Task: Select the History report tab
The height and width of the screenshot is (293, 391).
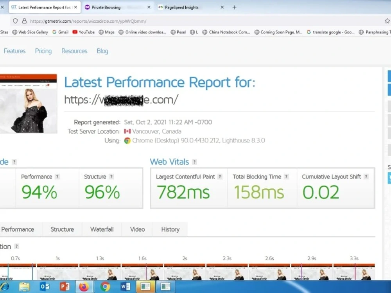Action: coord(170,229)
